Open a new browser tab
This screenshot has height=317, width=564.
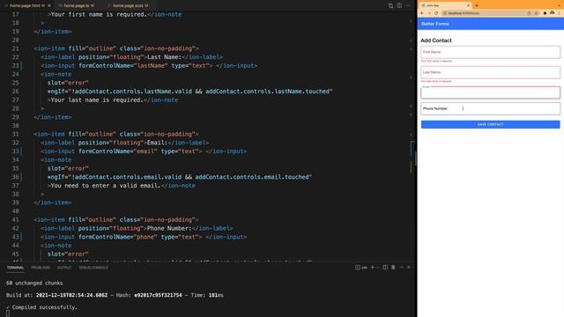click(x=477, y=5)
